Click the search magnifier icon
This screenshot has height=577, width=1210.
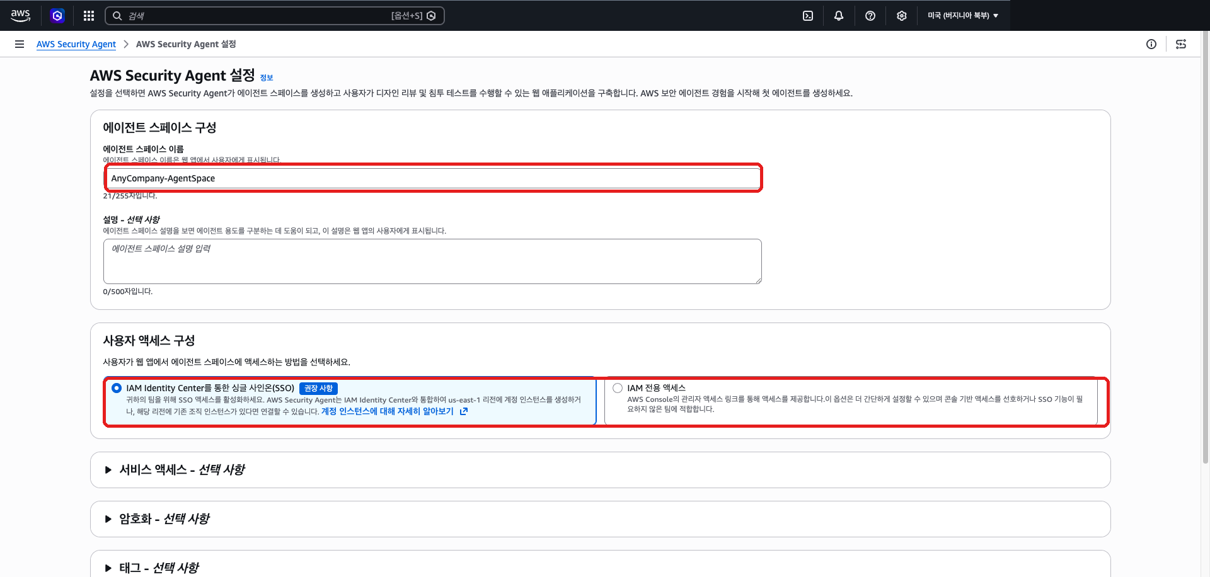click(x=117, y=16)
